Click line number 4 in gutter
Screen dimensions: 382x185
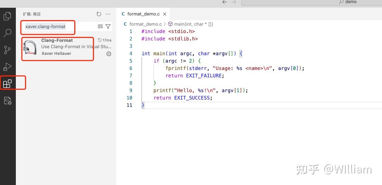tap(131, 53)
